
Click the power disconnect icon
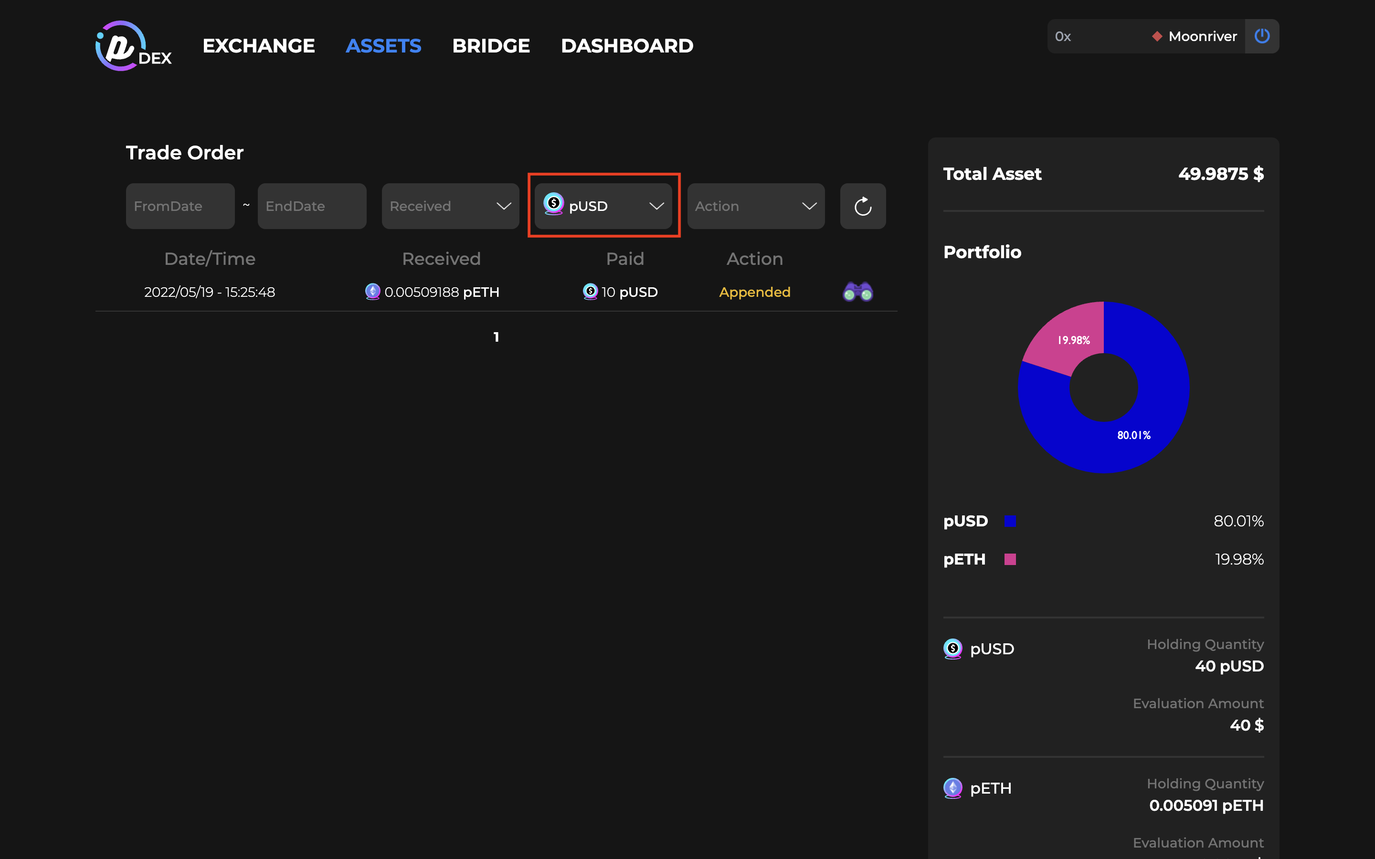point(1262,36)
